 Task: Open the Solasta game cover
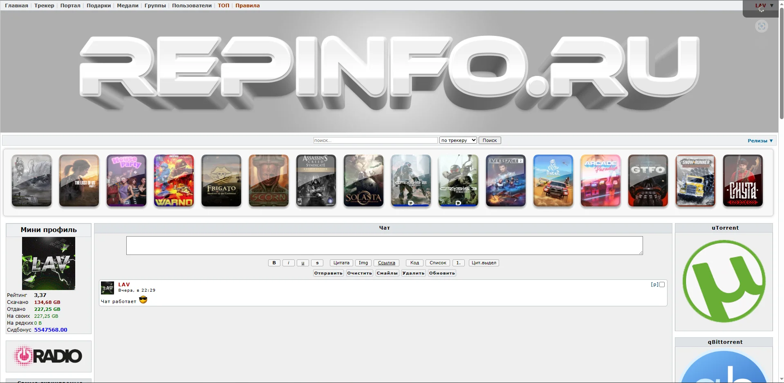(363, 180)
